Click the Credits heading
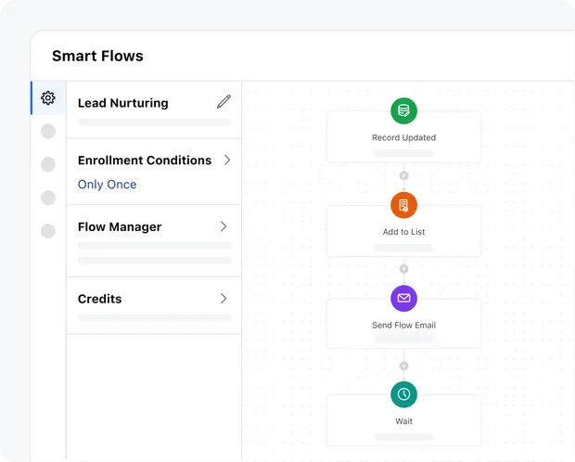Viewport: 575px width, 462px height. [x=100, y=299]
